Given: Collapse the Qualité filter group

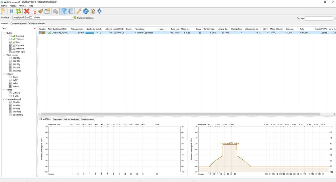Looking at the screenshot, I should click(x=3, y=33).
